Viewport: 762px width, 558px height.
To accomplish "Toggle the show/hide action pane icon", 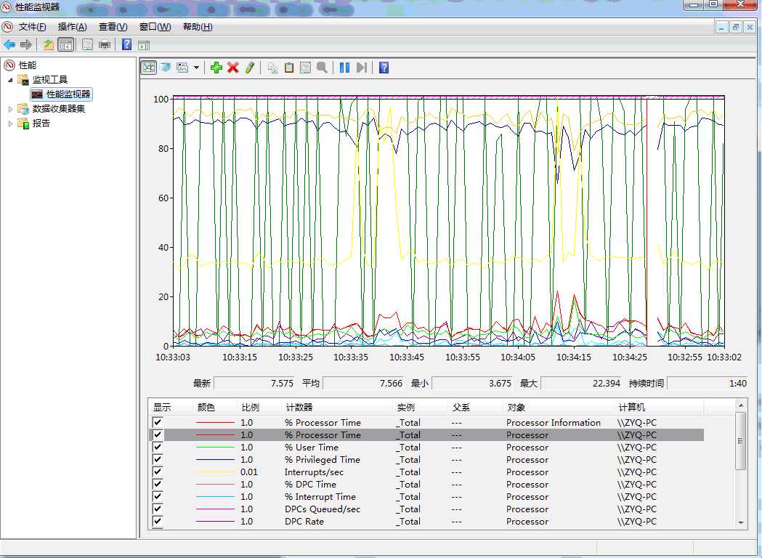I will pos(143,46).
